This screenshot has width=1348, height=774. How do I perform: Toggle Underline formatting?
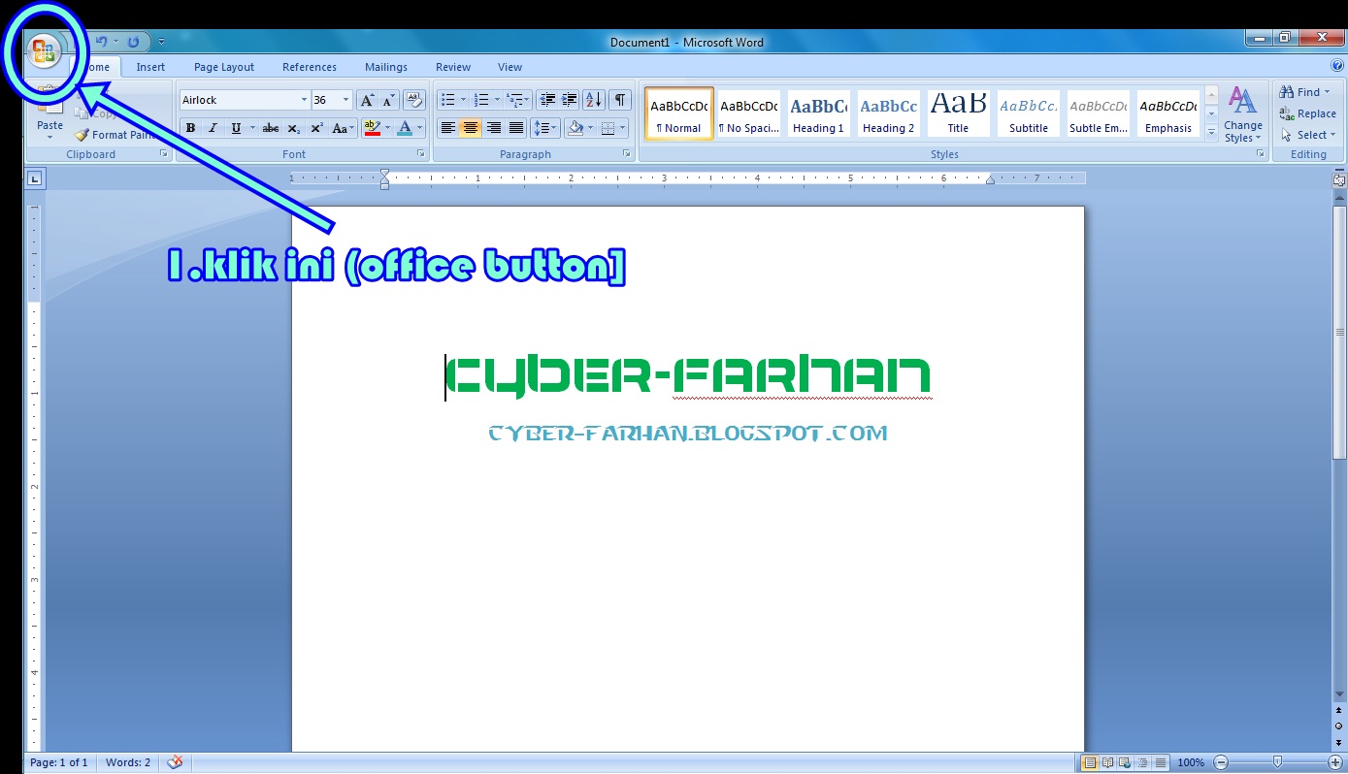click(x=236, y=128)
